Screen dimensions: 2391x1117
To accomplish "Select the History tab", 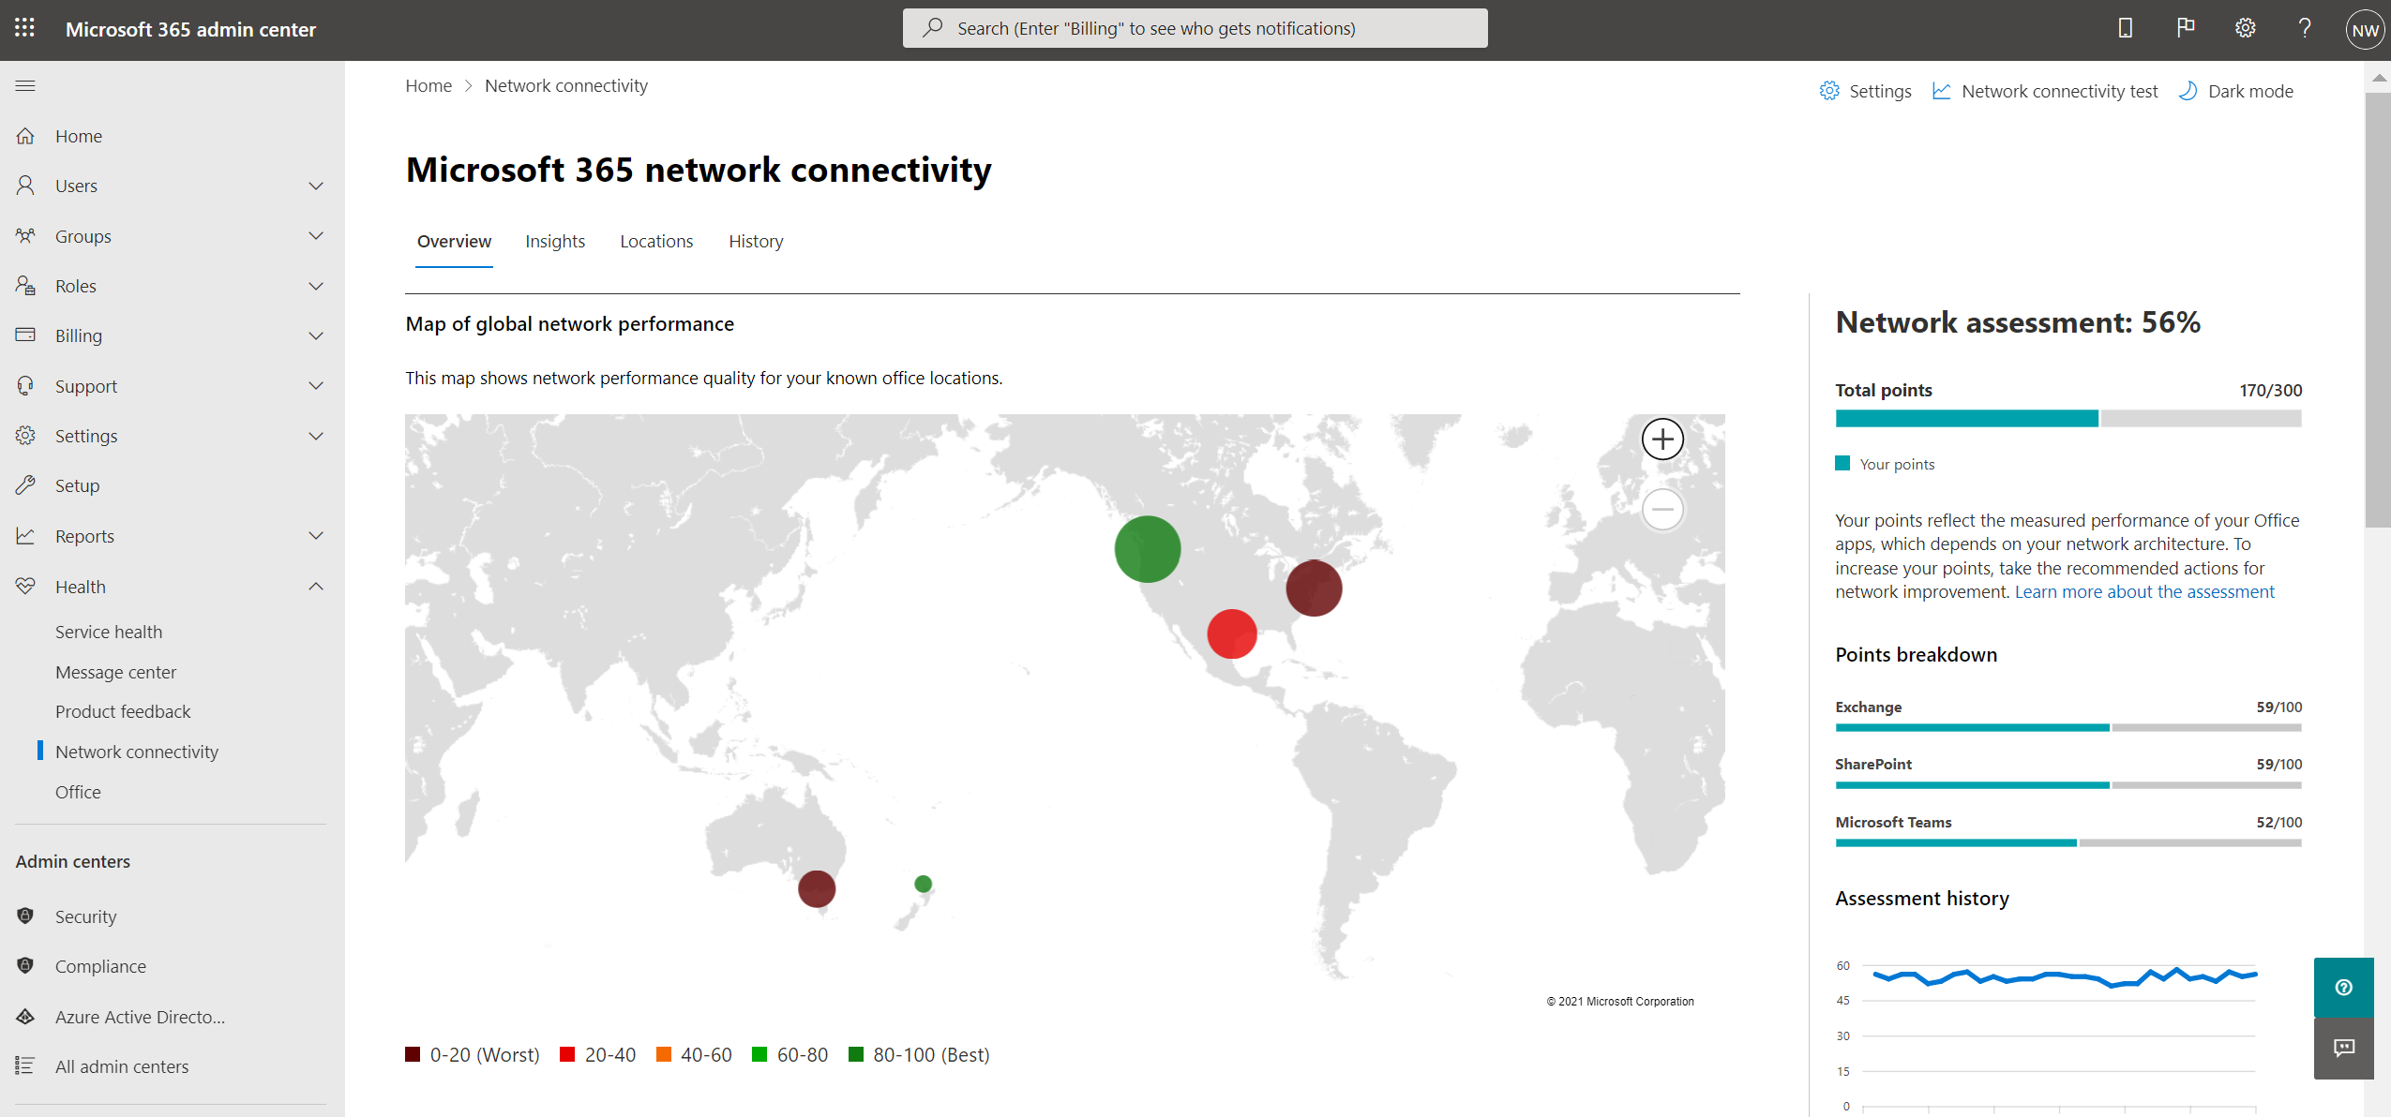I will (757, 241).
